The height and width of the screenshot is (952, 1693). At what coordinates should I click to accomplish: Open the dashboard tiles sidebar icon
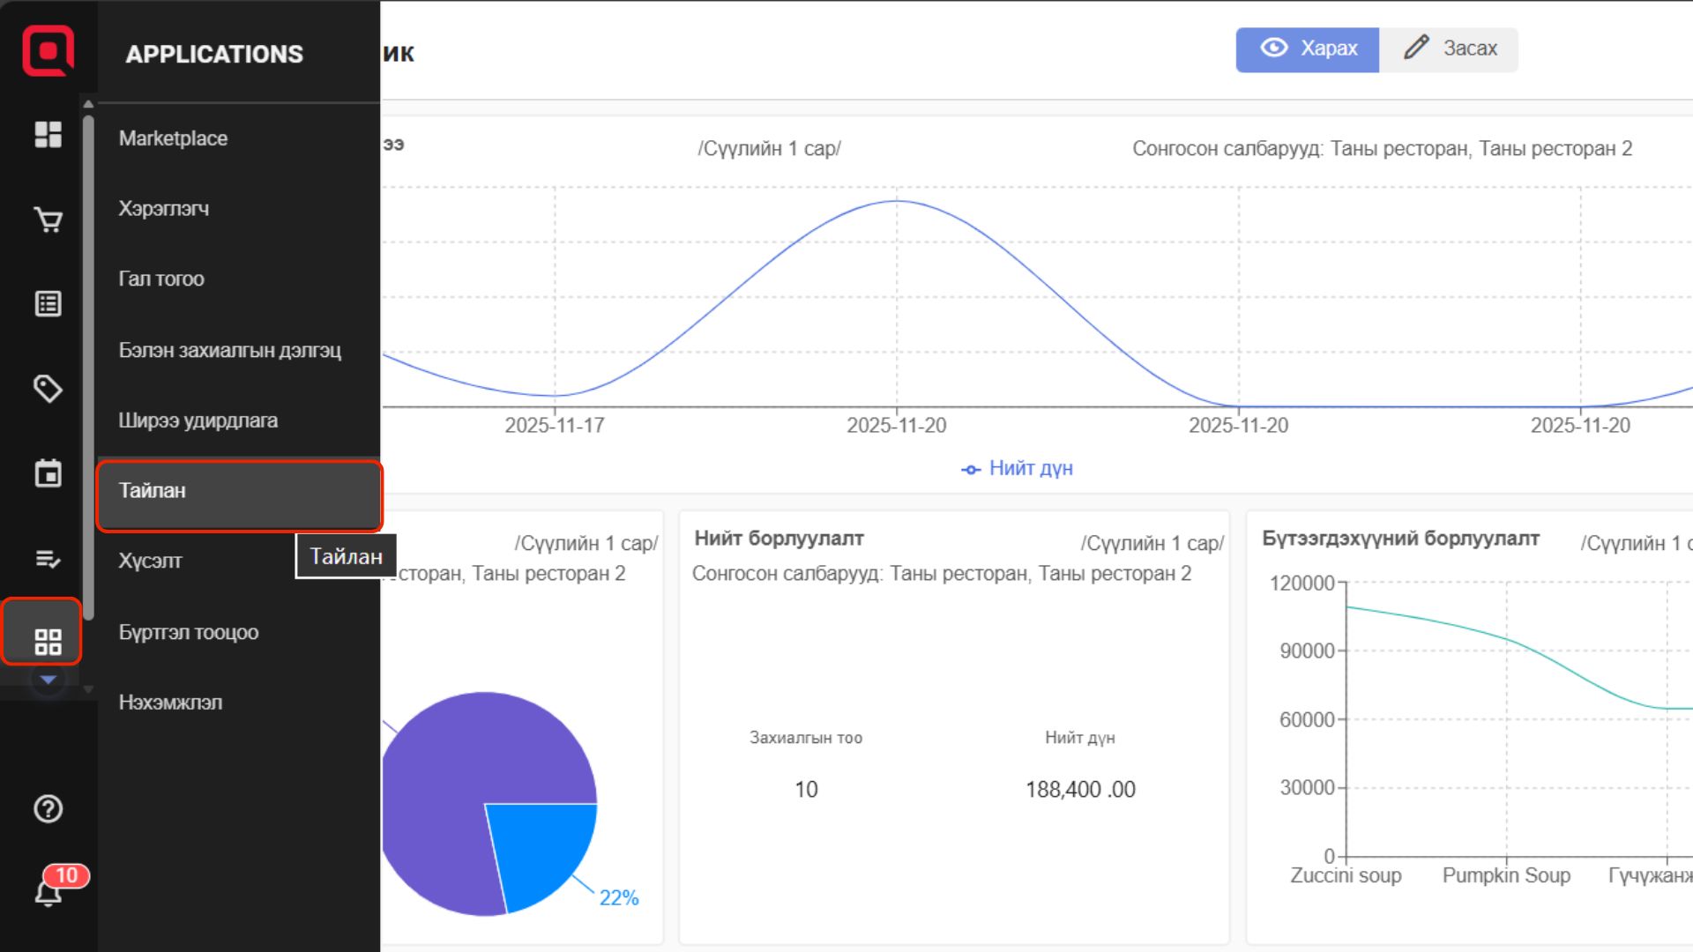pyautogui.click(x=48, y=135)
